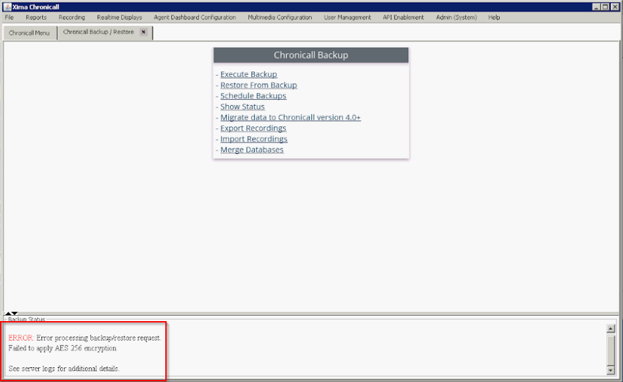Click the Backup Status scrollbar thumb
623x382 pixels.
tap(611, 349)
